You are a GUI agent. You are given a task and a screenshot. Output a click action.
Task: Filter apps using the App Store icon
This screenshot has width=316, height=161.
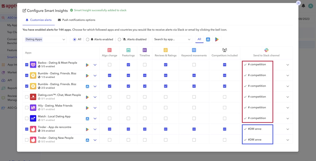pyautogui.click(x=208, y=39)
